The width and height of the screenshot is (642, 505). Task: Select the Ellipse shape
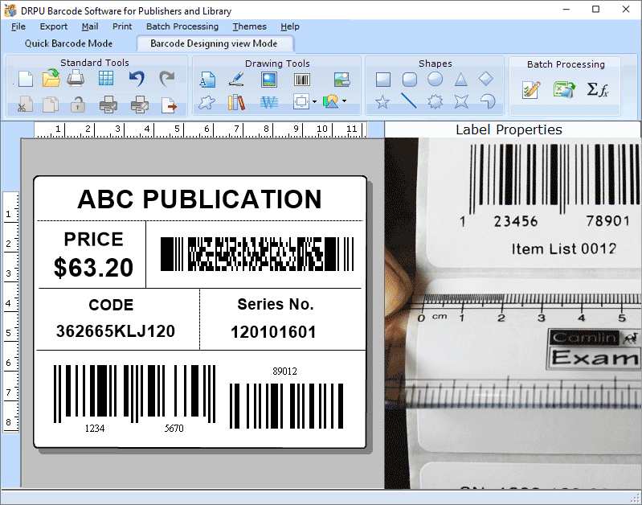click(435, 79)
